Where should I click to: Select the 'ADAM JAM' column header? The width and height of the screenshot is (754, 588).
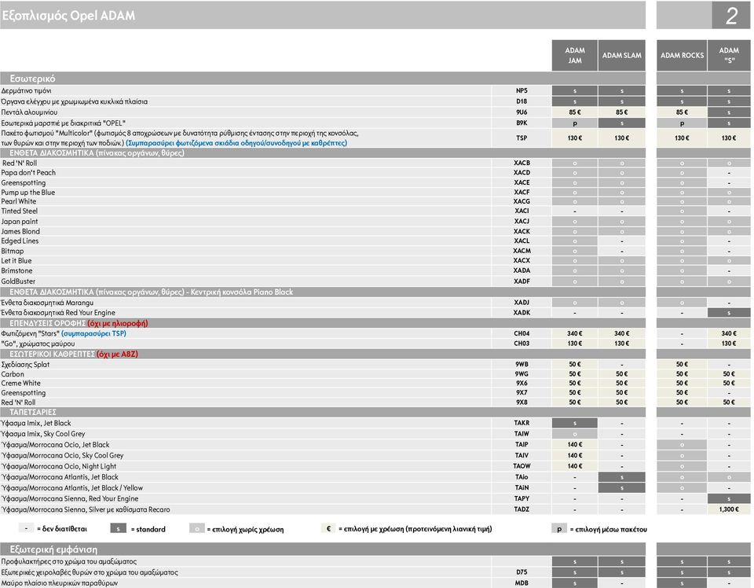[575, 55]
